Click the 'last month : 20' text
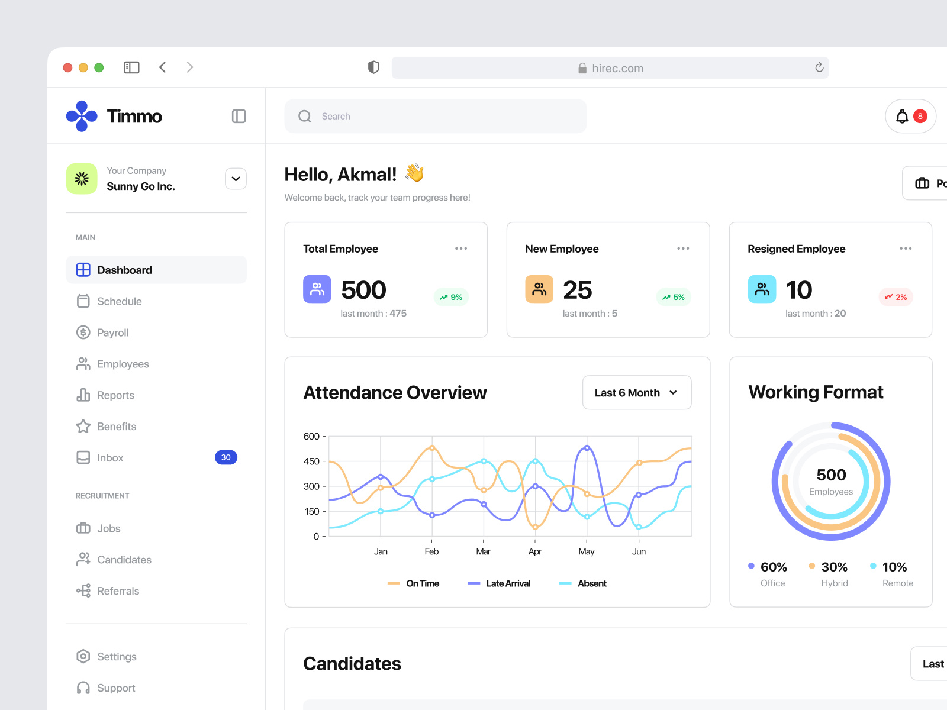The width and height of the screenshot is (947, 710). pos(816,314)
